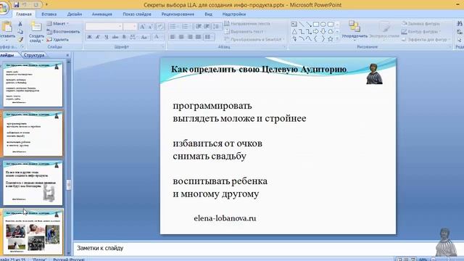Viewport: 464px width, 261px height.
Task: Select the slide thumbnail with photo collage
Action: (x=33, y=232)
